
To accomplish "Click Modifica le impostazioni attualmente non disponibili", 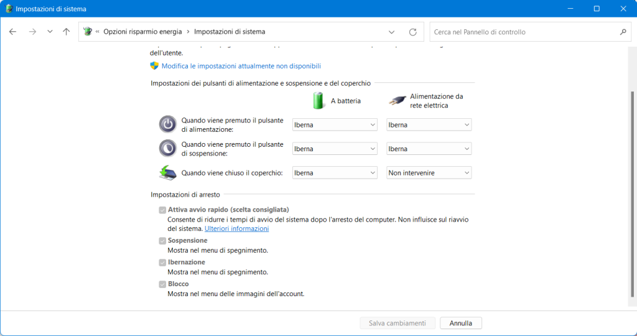I will click(x=241, y=66).
